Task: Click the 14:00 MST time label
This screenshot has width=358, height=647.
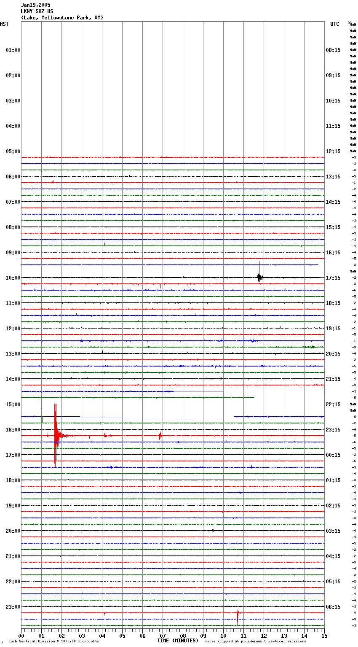Action: click(13, 379)
